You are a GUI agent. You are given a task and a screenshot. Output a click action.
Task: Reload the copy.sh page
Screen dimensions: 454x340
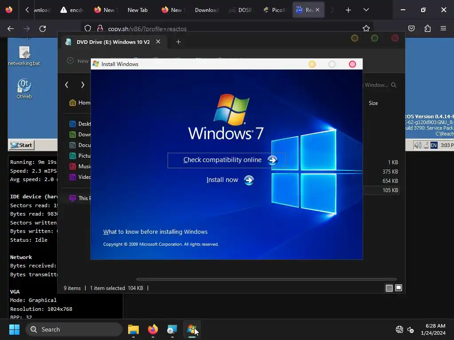tap(43, 29)
